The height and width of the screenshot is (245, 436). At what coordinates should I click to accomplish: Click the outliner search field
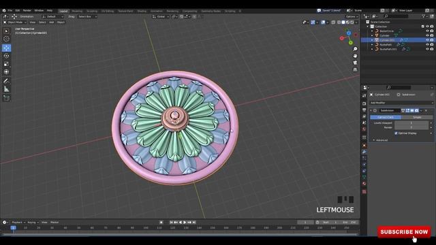coord(397,16)
